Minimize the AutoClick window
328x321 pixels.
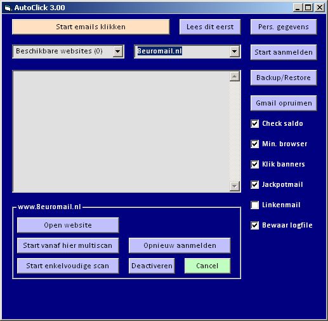[x=298, y=8]
